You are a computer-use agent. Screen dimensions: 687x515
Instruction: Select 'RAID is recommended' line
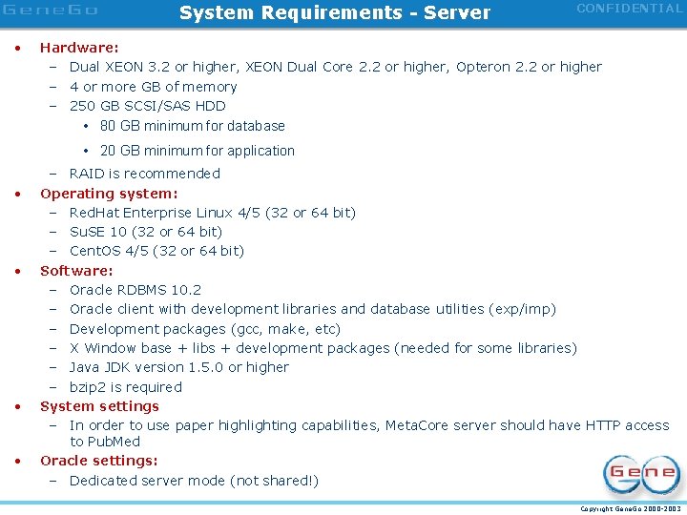[145, 174]
